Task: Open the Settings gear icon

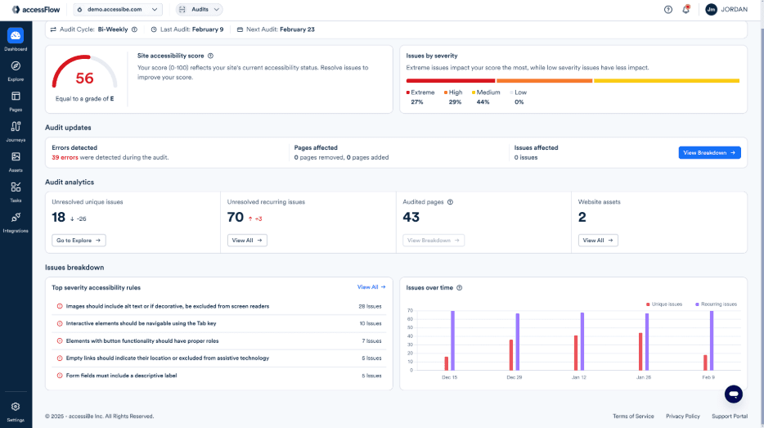Action: click(x=16, y=407)
